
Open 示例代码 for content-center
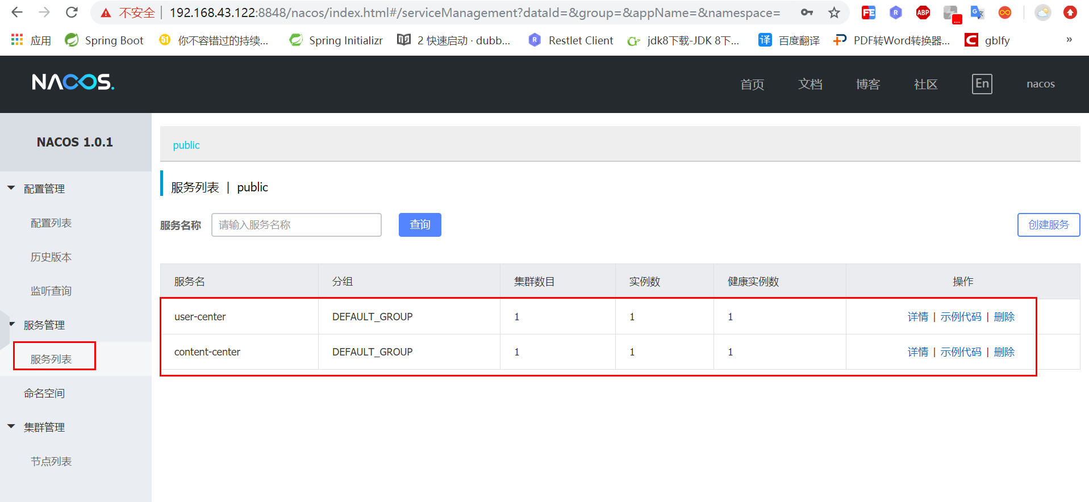pos(961,352)
